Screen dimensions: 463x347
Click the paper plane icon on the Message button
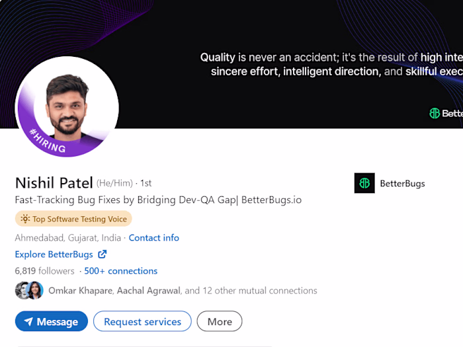28,322
